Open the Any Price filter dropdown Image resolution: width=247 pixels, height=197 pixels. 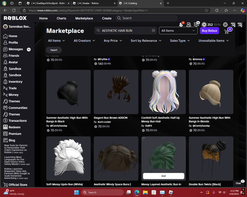coord(113,40)
